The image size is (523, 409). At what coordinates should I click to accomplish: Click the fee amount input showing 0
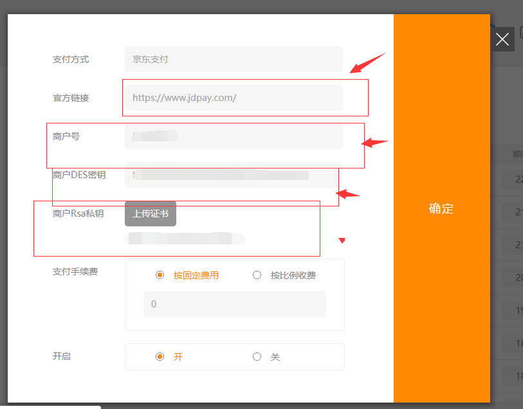tap(234, 304)
